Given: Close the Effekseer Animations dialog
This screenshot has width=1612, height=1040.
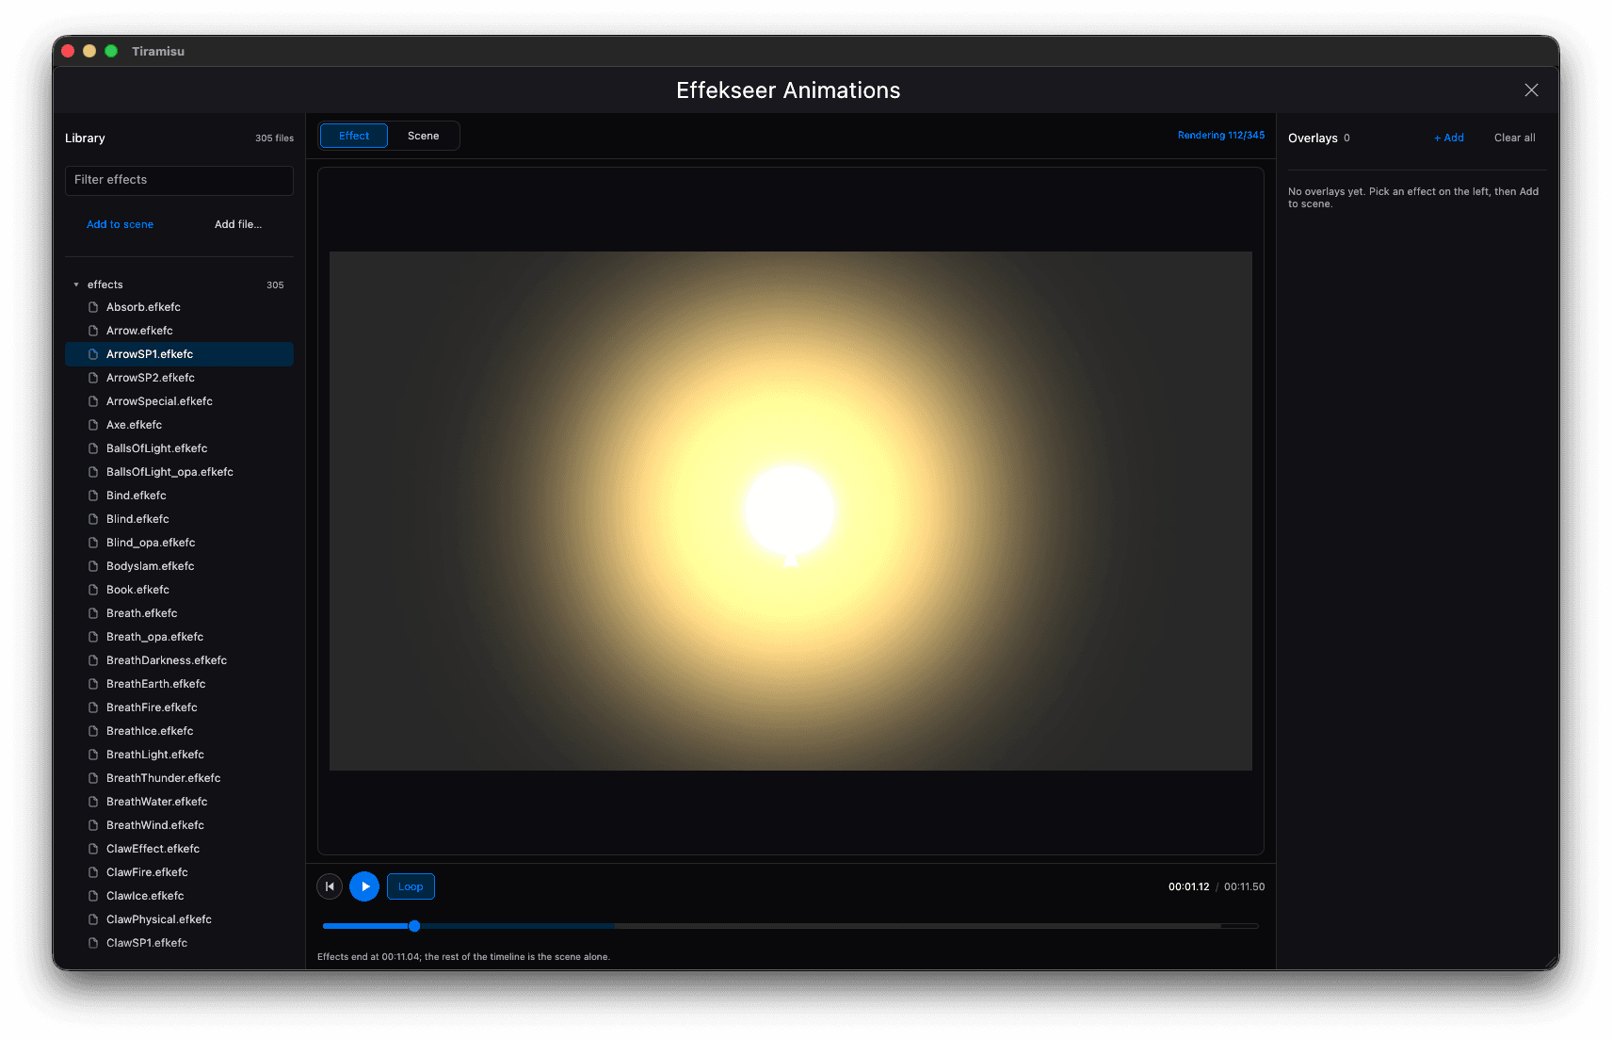Looking at the screenshot, I should click(x=1531, y=90).
